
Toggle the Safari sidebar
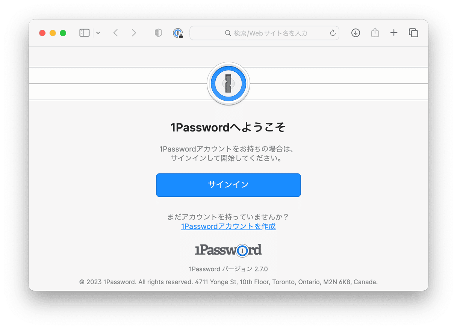click(85, 33)
